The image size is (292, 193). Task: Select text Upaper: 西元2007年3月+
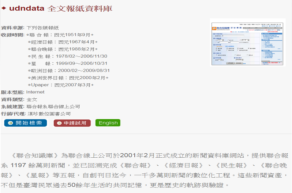(x=62, y=85)
